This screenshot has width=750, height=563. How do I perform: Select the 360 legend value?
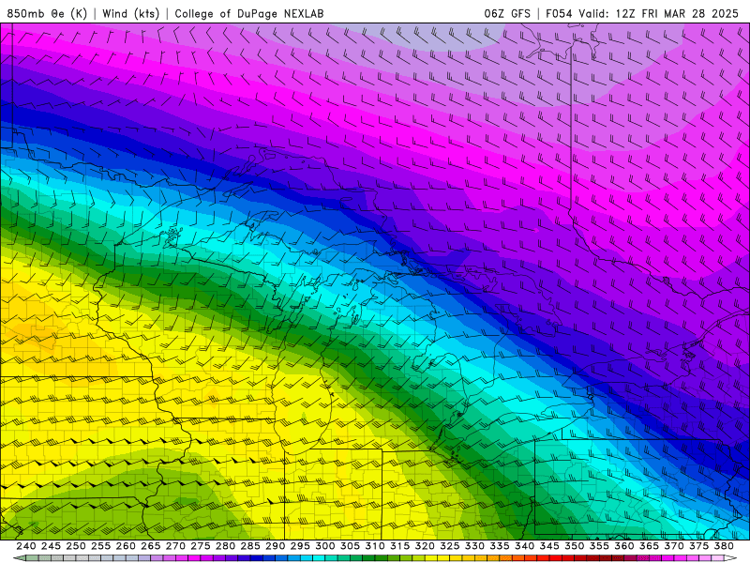click(624, 546)
